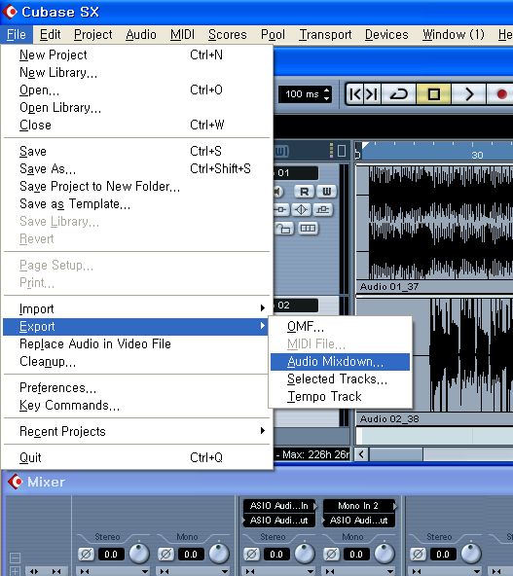Image resolution: width=513 pixels, height=576 pixels.
Task: Collapse mixer pane with the minus icon
Action: pos(15,558)
